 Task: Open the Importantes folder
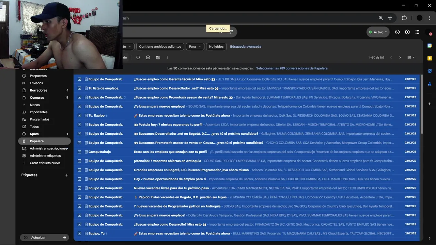38,112
